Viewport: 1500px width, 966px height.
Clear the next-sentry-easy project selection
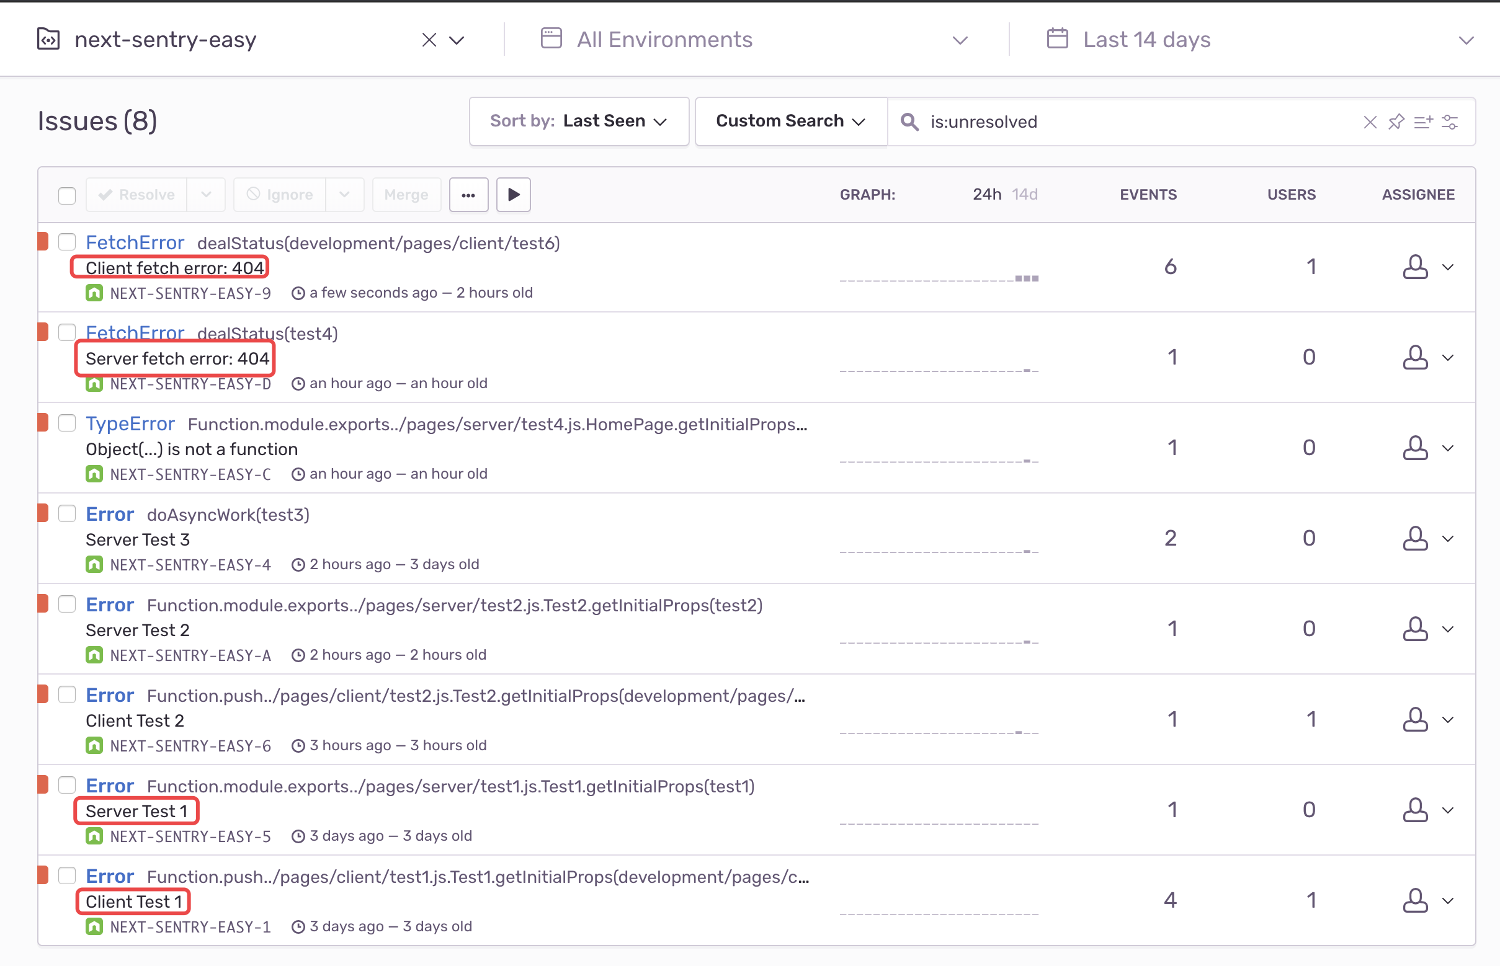(429, 40)
